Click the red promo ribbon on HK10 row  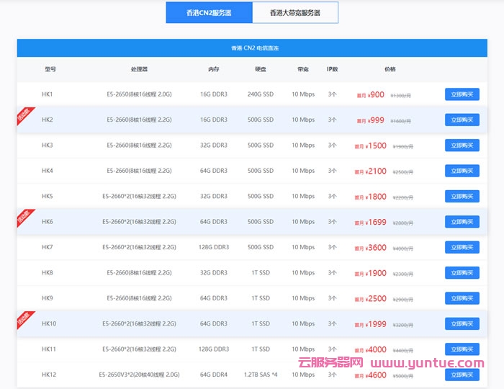[x=24, y=320]
